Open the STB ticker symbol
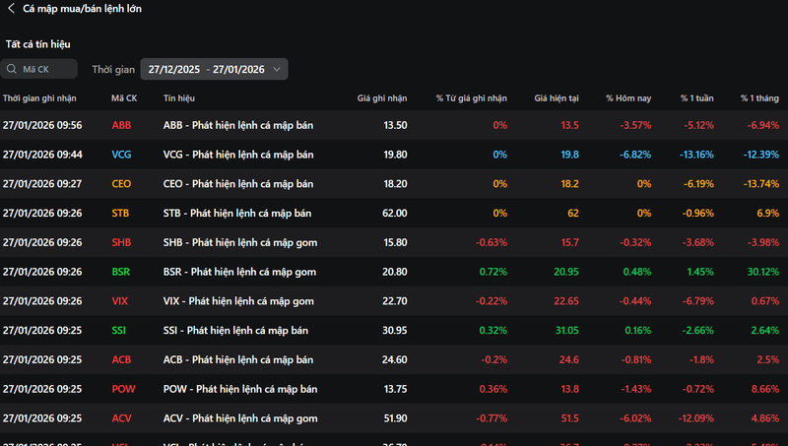 pos(120,213)
